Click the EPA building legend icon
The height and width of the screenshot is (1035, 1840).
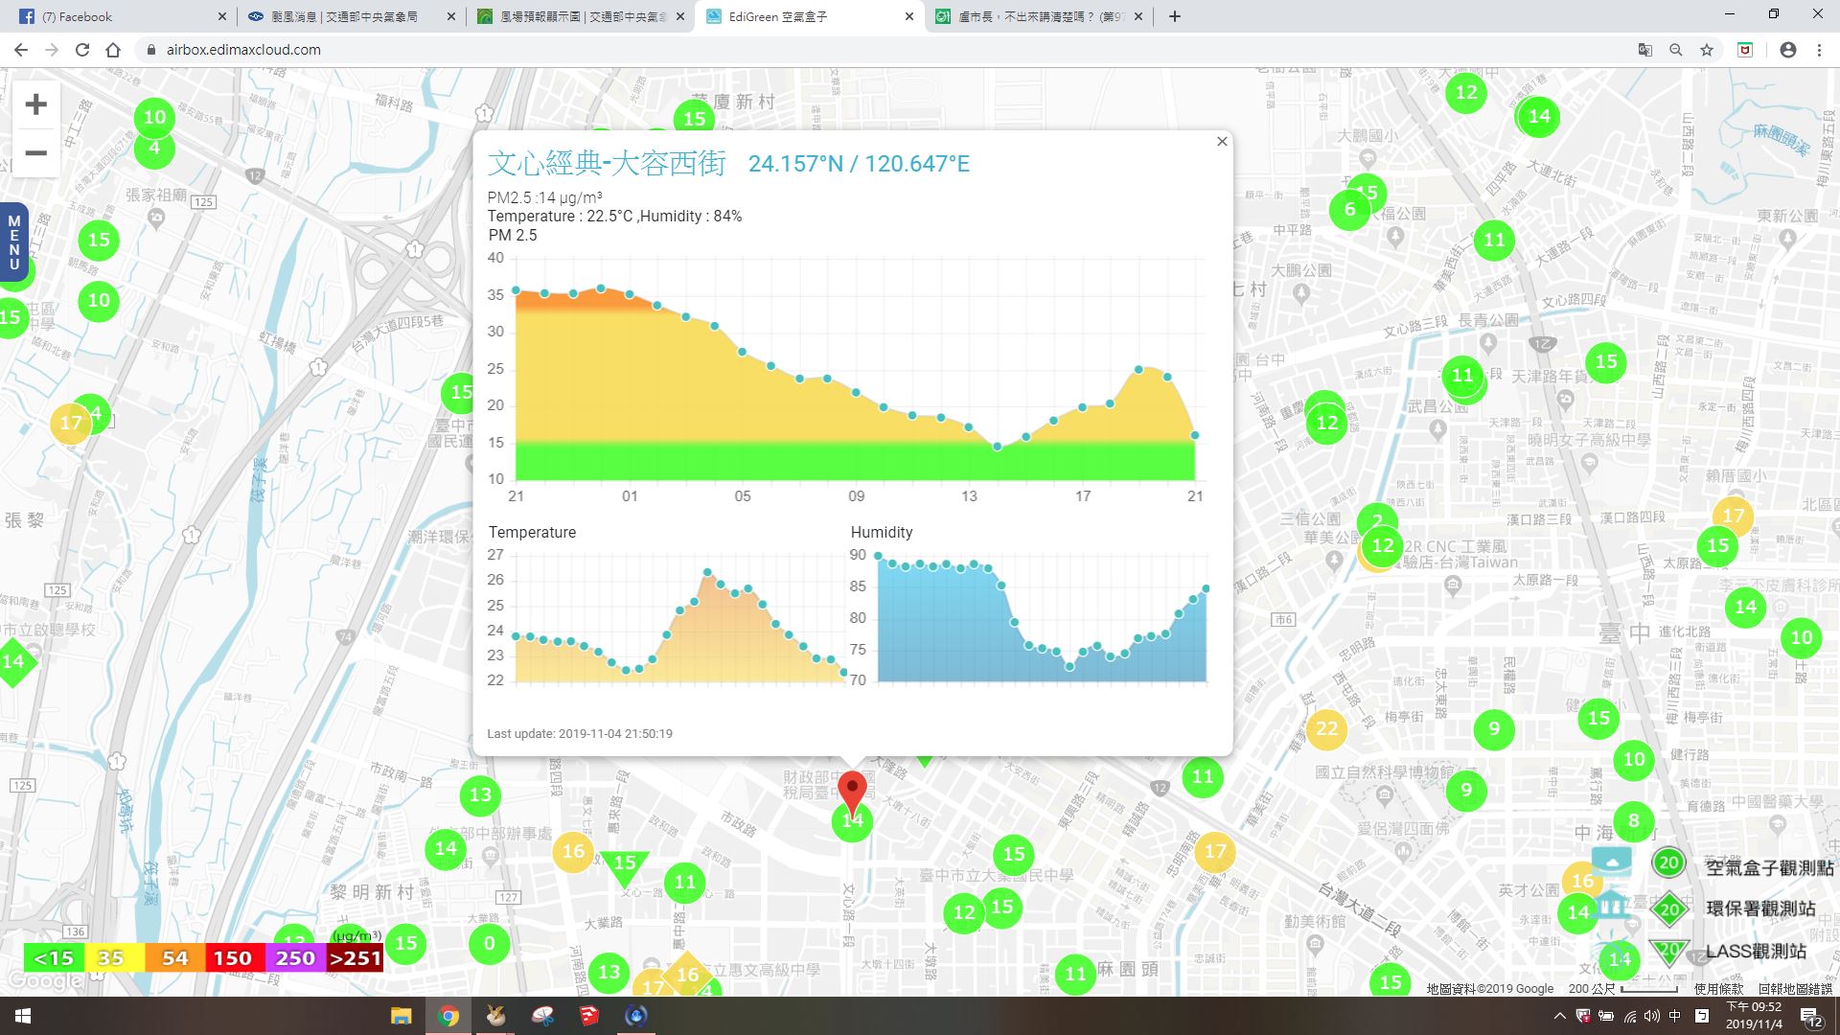(x=1612, y=906)
